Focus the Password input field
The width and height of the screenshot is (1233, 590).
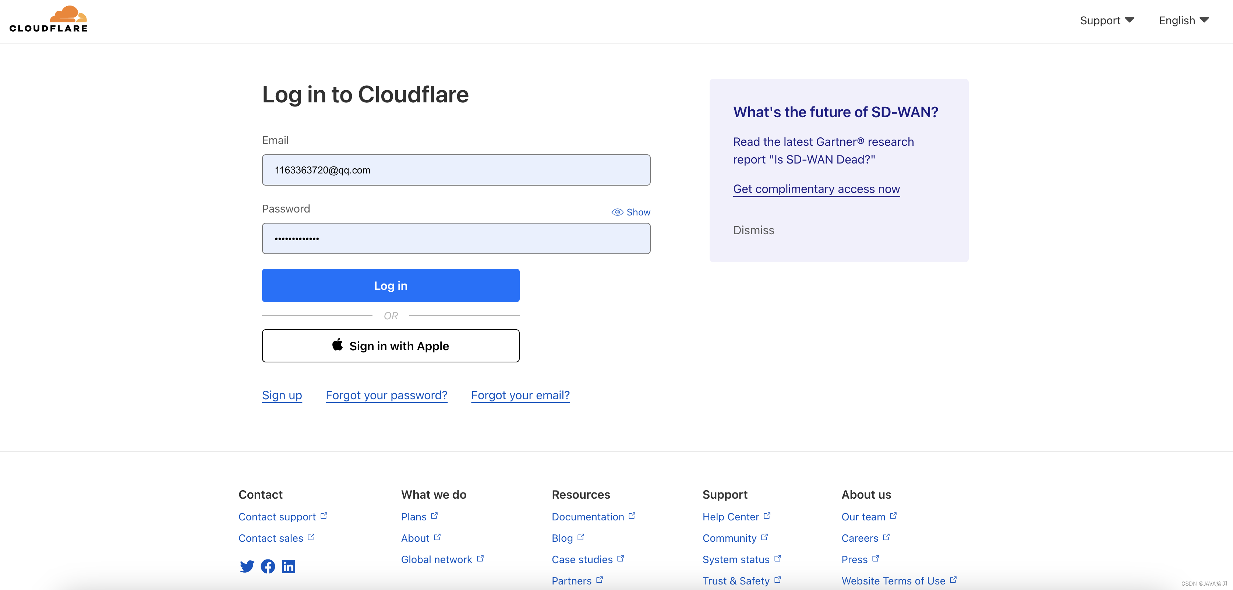point(456,239)
